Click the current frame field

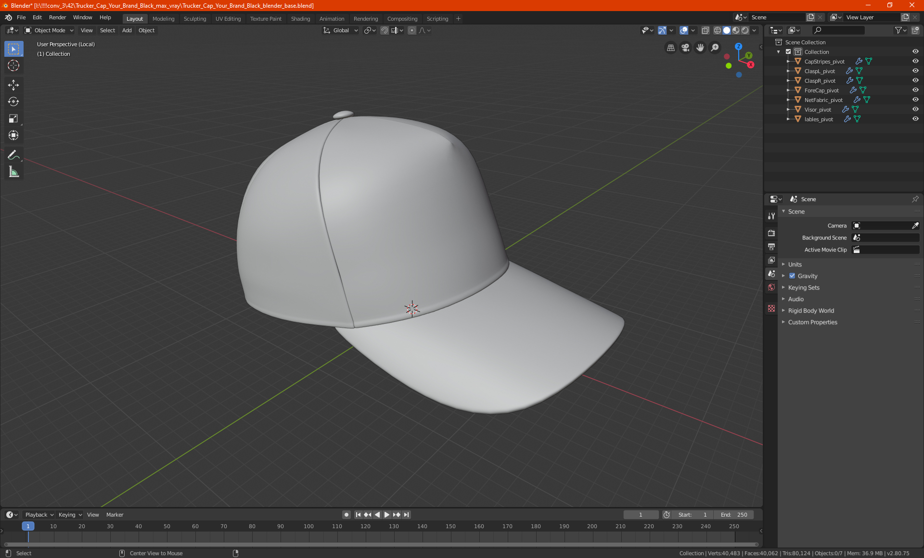tap(641, 515)
